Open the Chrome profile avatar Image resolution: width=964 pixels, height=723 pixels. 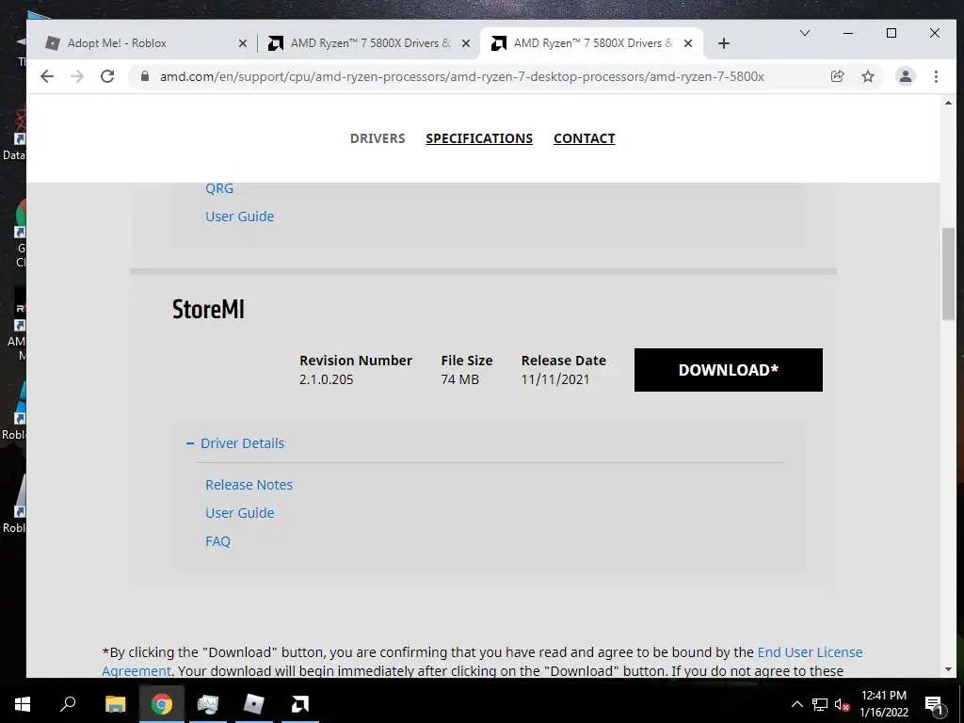[x=905, y=76]
